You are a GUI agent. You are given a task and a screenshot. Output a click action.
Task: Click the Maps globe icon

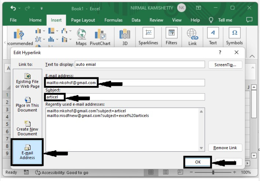81,34
